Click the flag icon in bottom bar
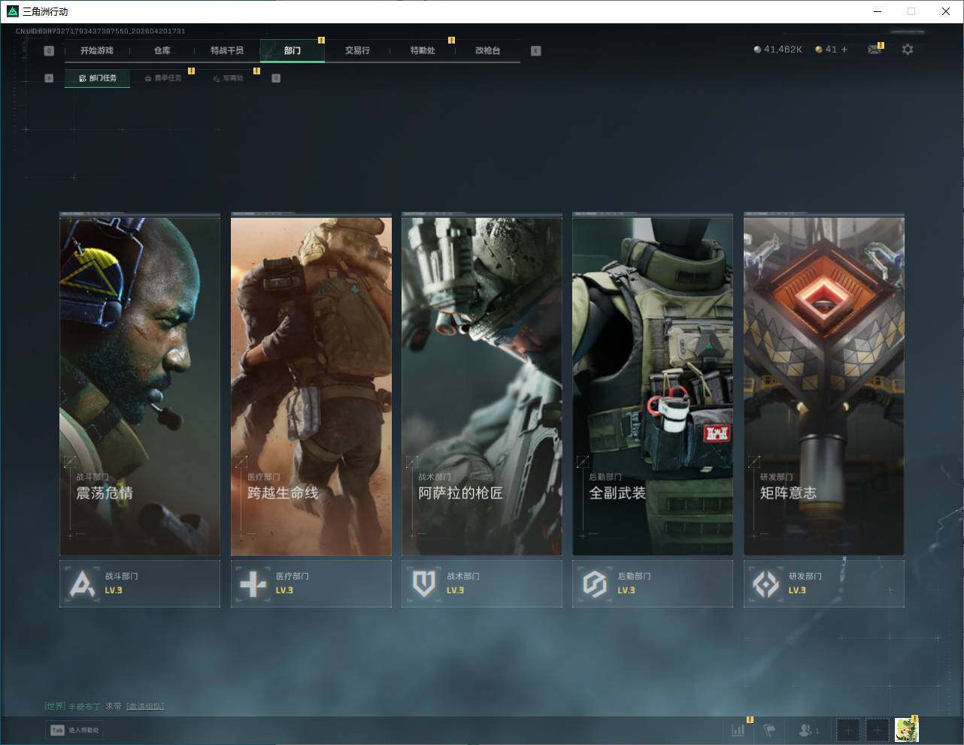The height and width of the screenshot is (745, 964). [x=769, y=729]
